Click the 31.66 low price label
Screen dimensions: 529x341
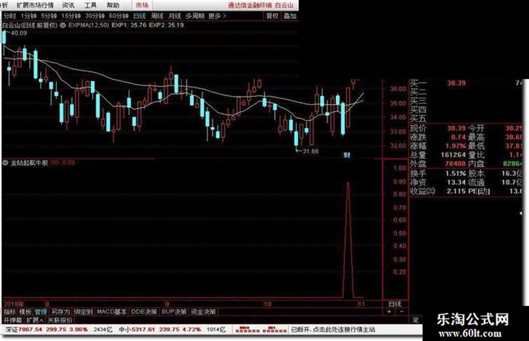(310, 151)
